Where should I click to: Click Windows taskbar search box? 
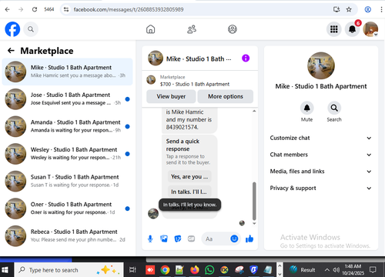coord(69,270)
